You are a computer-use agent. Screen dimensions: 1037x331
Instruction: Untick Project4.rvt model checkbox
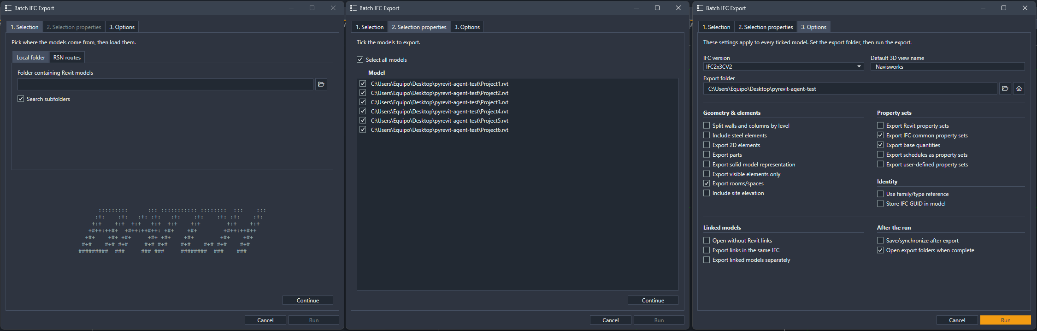tap(363, 111)
